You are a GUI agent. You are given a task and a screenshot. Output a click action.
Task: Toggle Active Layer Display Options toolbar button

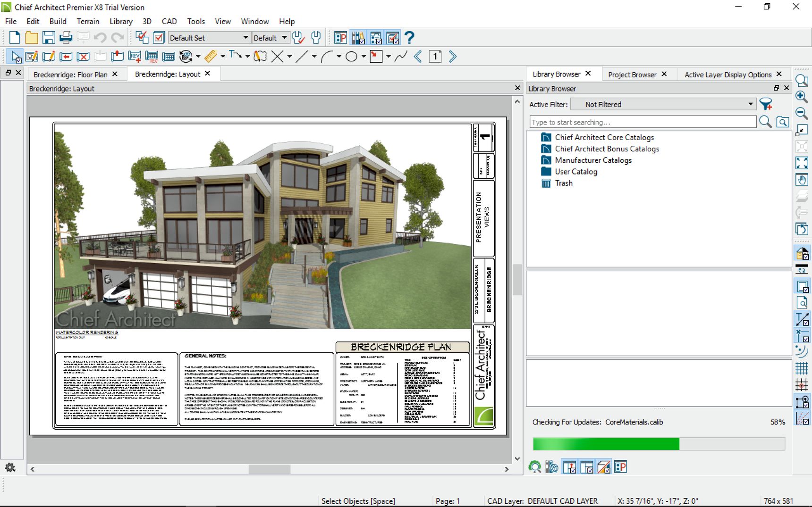click(x=393, y=38)
